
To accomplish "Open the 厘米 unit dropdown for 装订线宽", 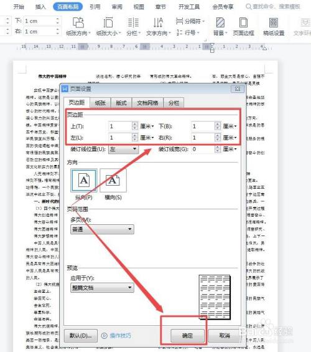I will point(230,149).
